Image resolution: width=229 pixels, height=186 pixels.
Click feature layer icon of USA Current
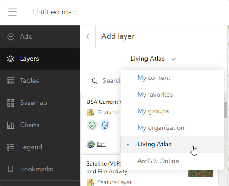(x=90, y=113)
